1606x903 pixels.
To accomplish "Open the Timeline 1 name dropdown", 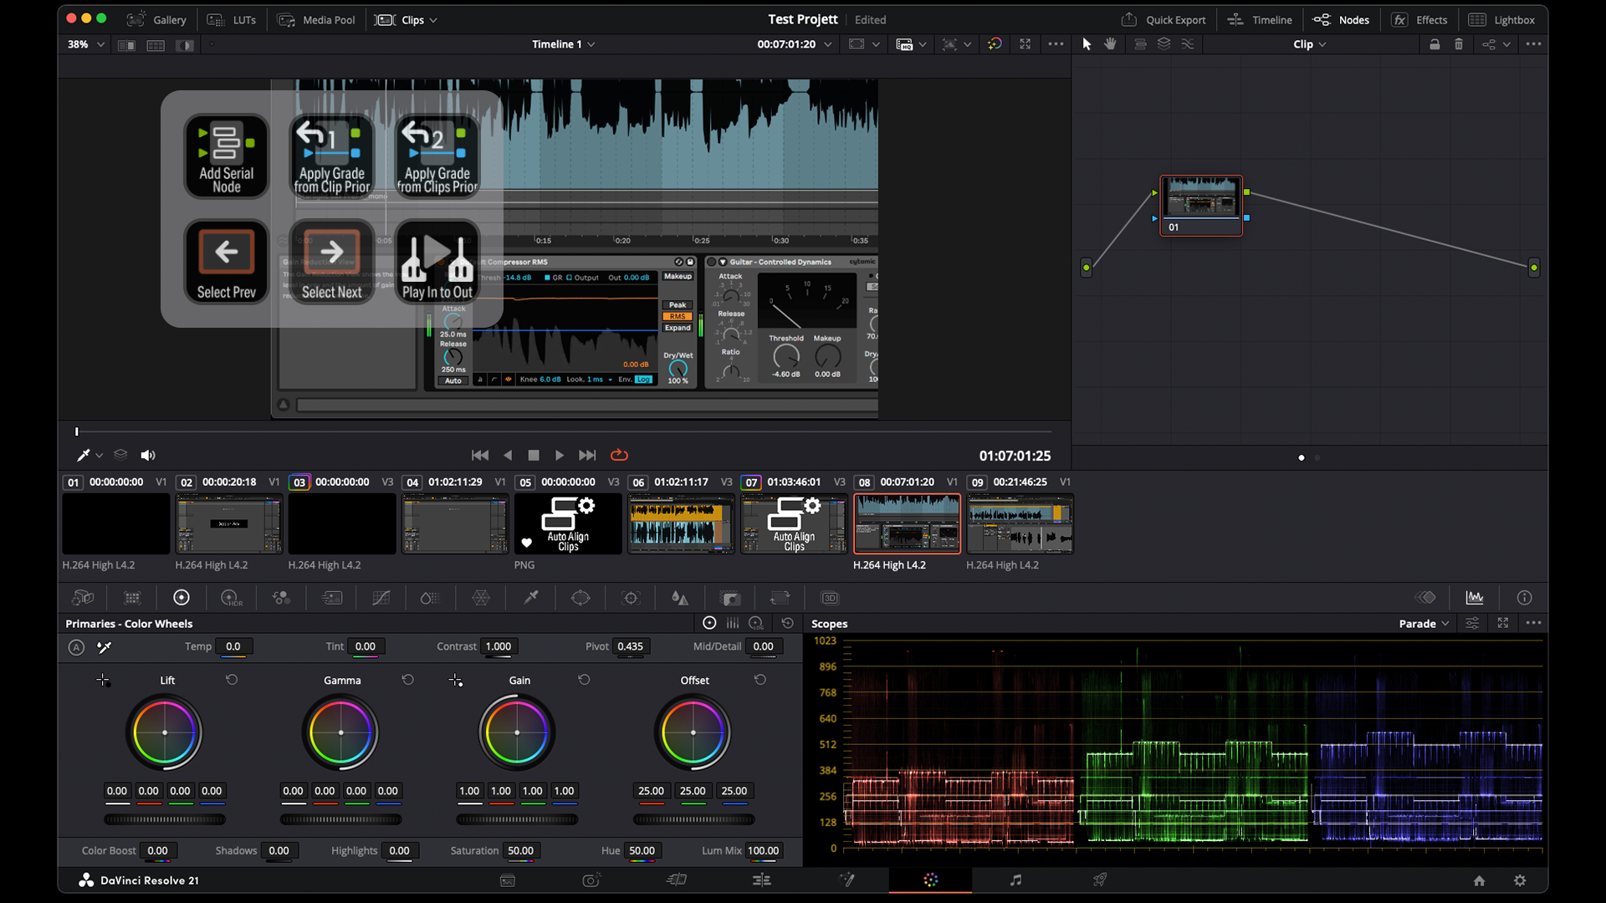I will 564,44.
